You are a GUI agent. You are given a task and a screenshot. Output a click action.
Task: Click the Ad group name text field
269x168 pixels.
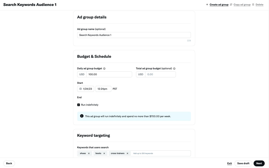(x=134, y=35)
